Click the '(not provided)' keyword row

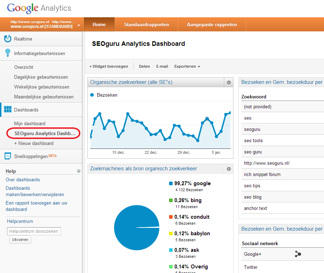point(283,107)
